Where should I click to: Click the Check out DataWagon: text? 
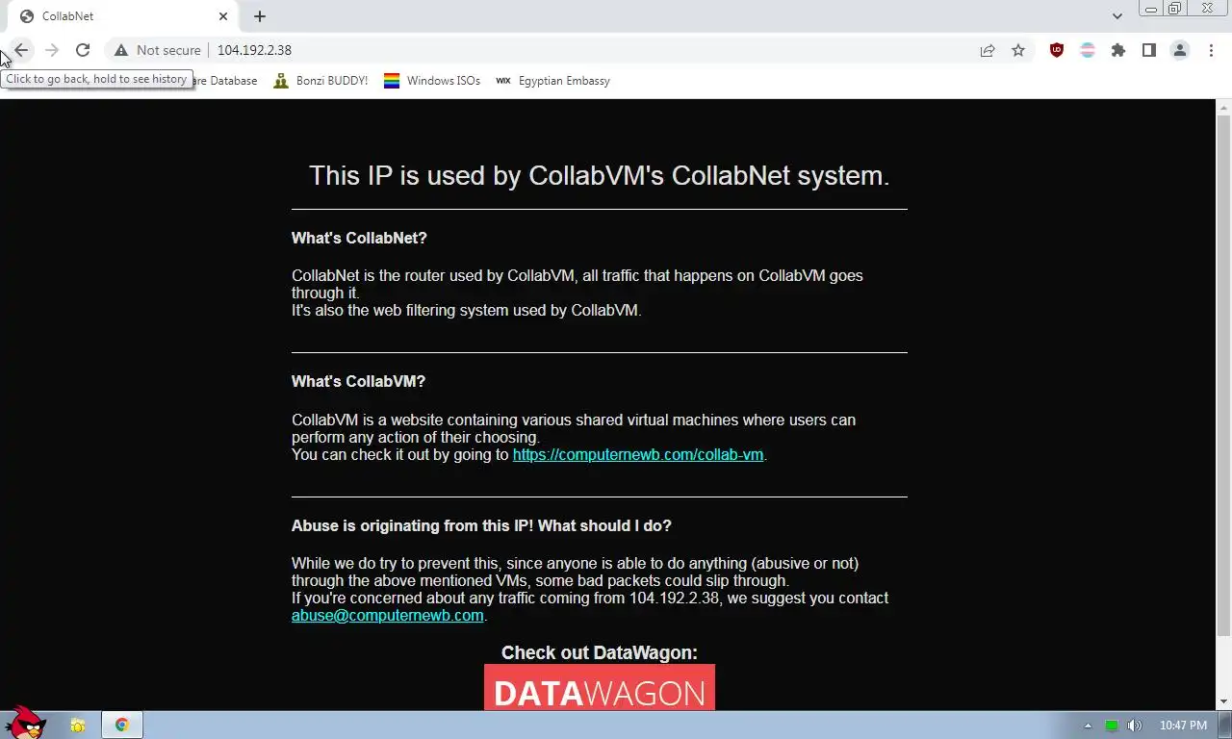600,652
